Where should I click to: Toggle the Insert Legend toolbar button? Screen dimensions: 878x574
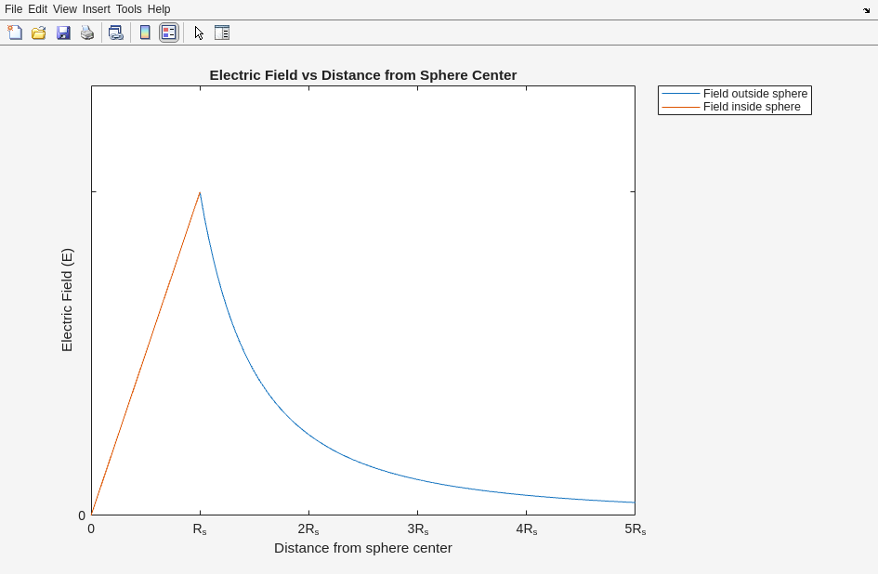pyautogui.click(x=168, y=33)
